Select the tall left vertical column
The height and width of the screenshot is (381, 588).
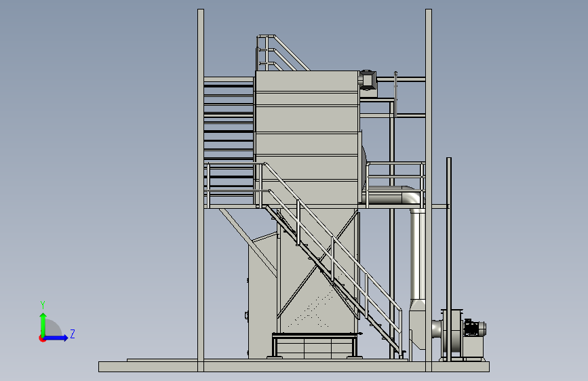tap(201, 190)
